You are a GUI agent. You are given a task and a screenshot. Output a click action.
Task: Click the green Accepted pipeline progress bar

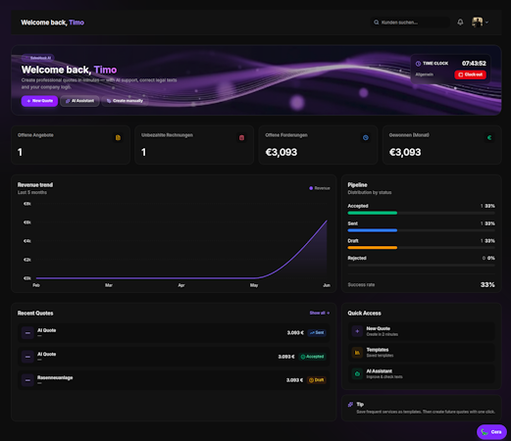[373, 213]
